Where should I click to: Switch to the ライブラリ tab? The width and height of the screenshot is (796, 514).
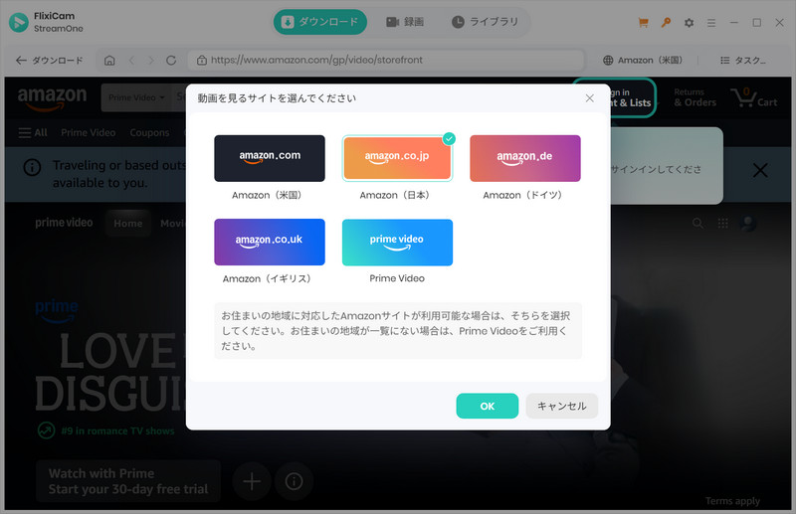coord(485,22)
